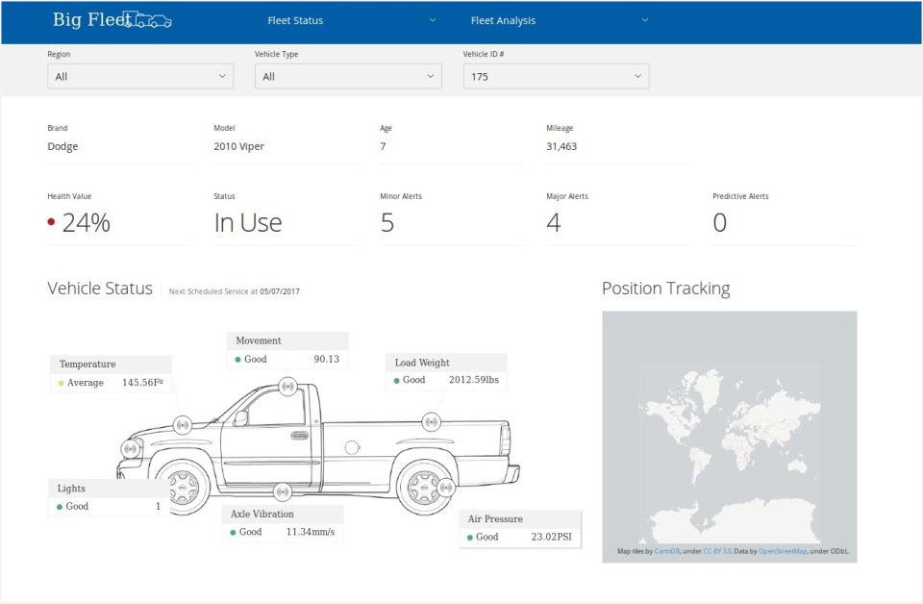Click the Big Fleet truck logo icon
Image resolution: width=923 pixels, height=604 pixels.
coord(146,18)
